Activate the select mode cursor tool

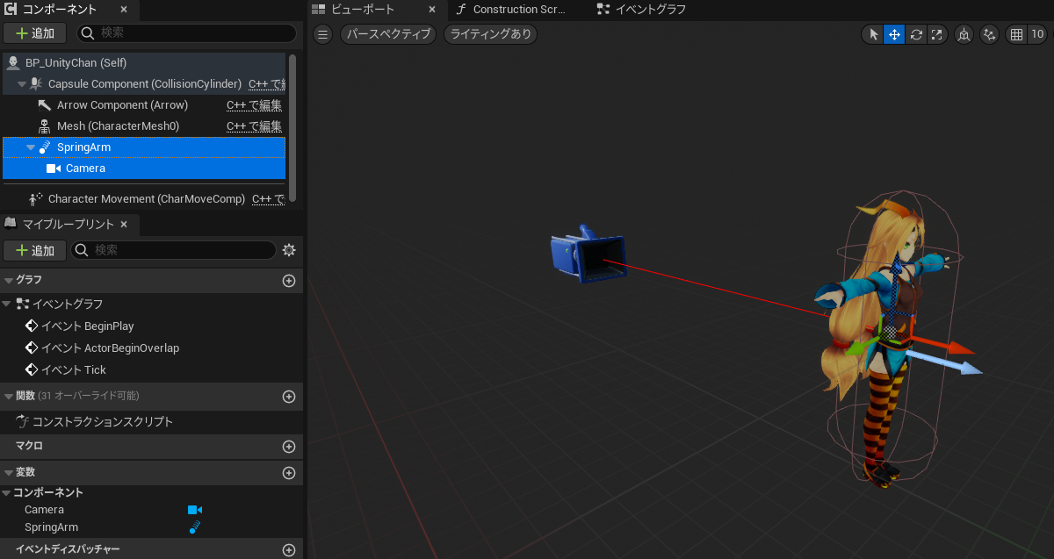click(x=873, y=34)
